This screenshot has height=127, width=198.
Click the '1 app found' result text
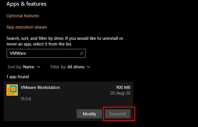18,77
